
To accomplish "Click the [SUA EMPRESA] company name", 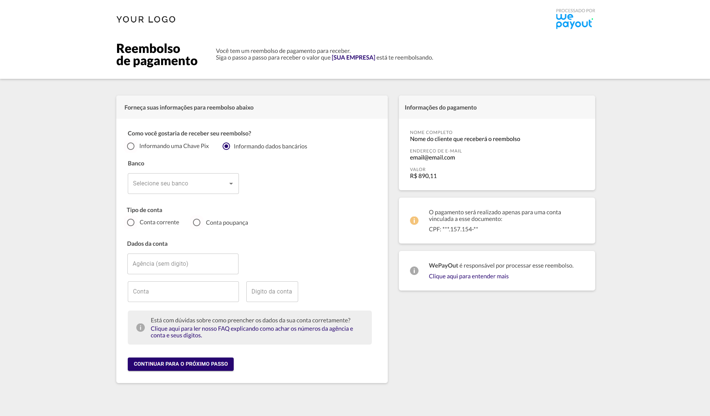I will pos(353,57).
